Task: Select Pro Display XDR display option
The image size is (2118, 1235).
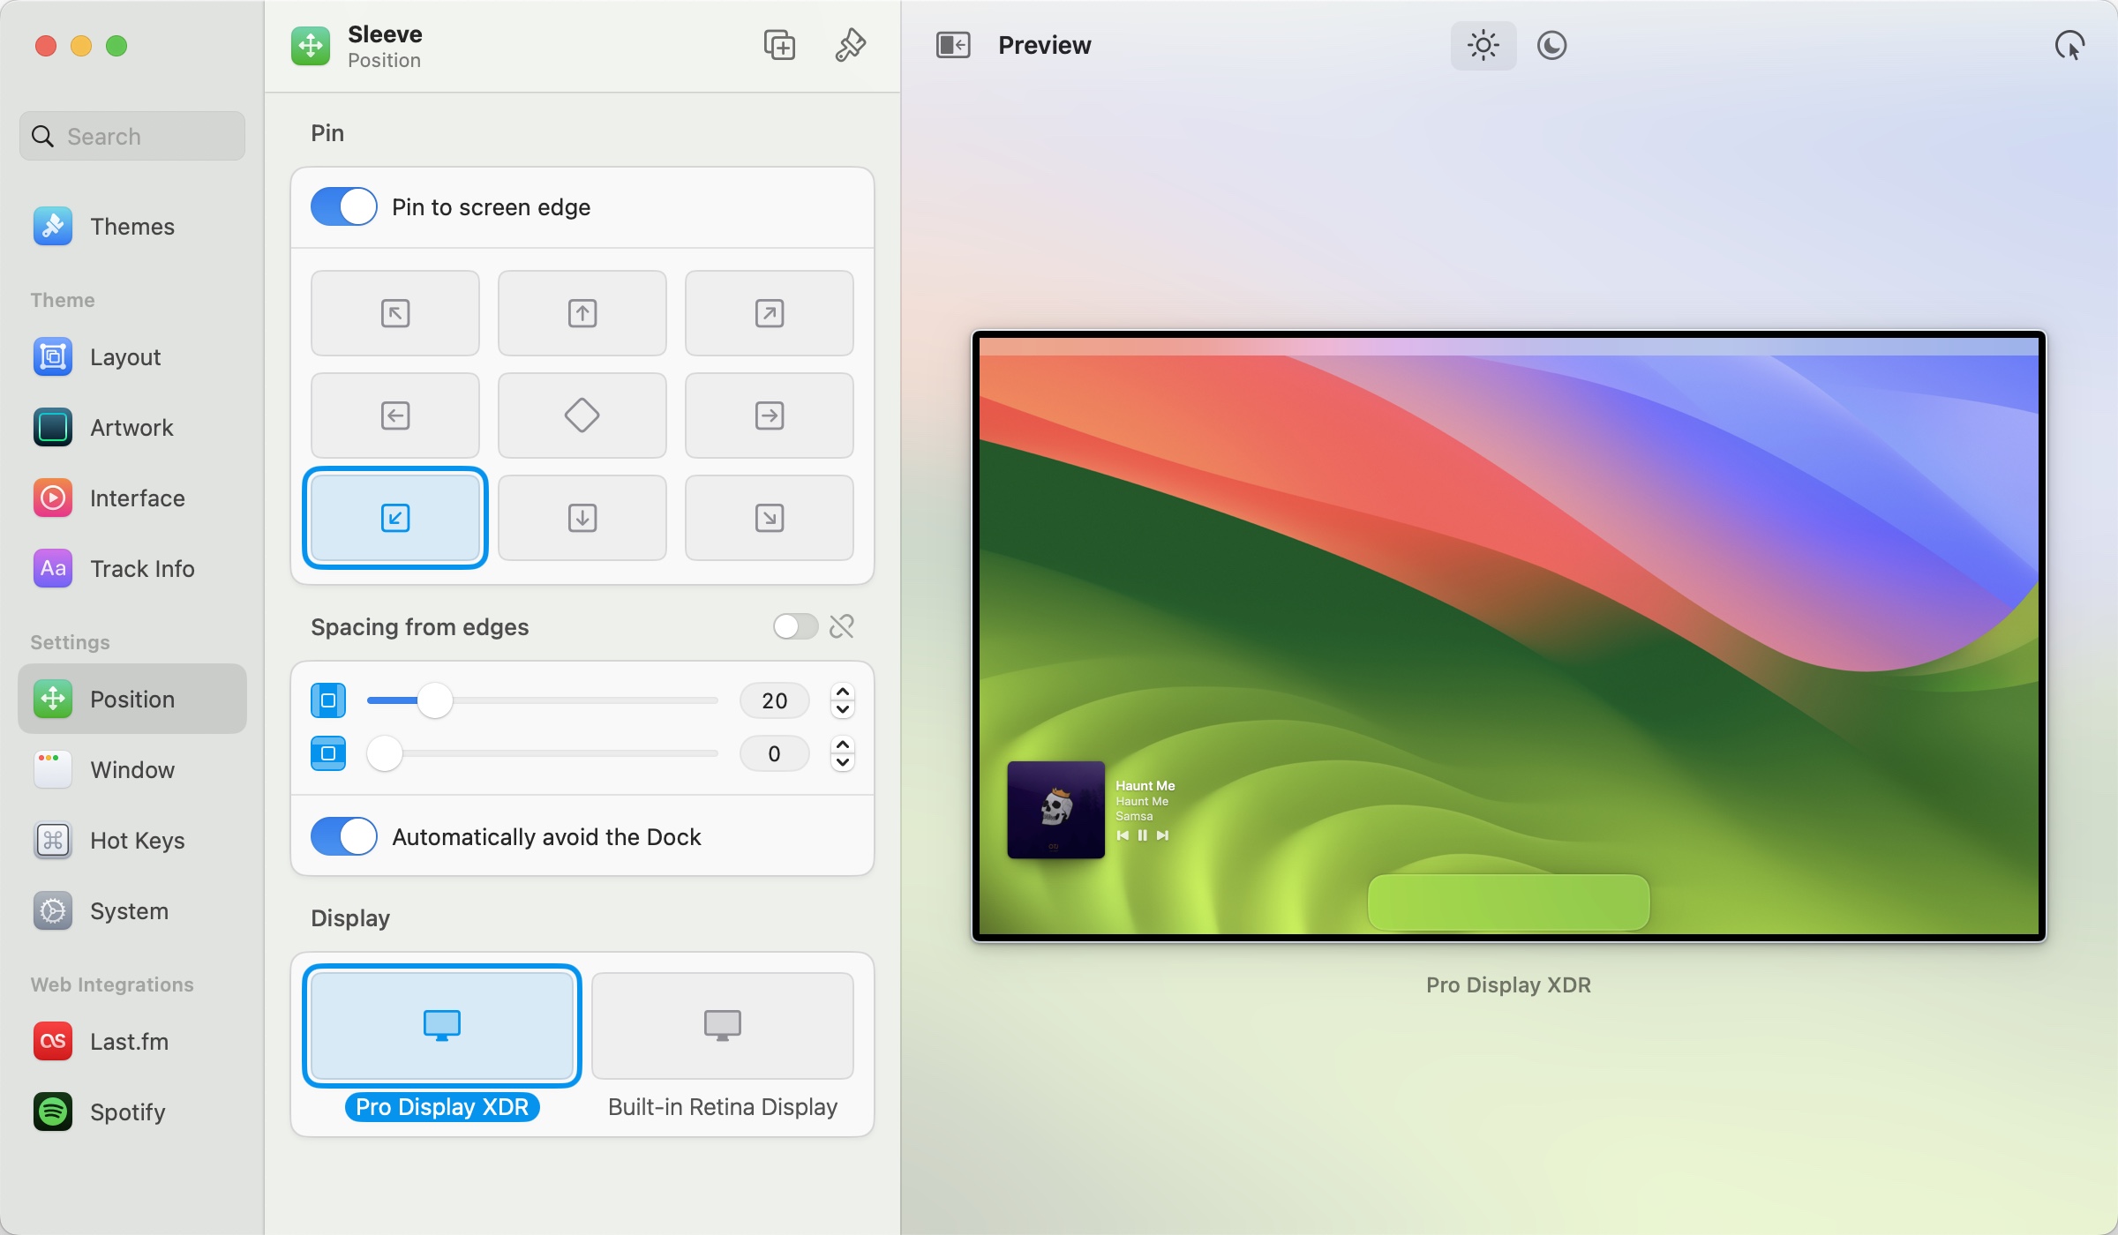Action: (442, 1026)
